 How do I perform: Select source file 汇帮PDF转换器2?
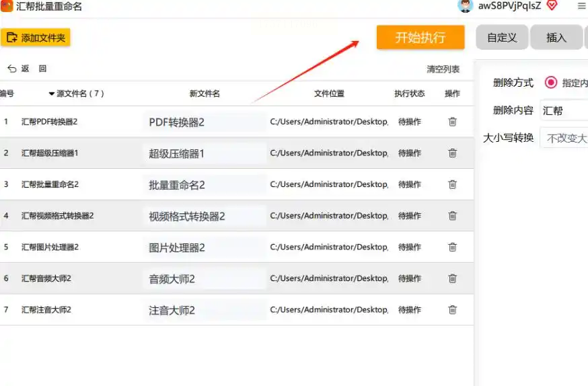[x=50, y=122]
